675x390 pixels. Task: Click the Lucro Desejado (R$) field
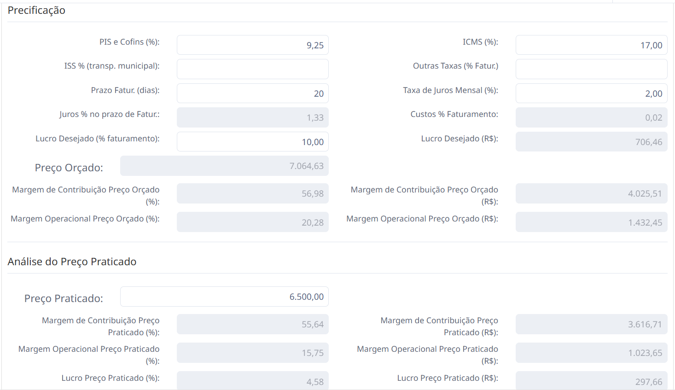tap(591, 142)
